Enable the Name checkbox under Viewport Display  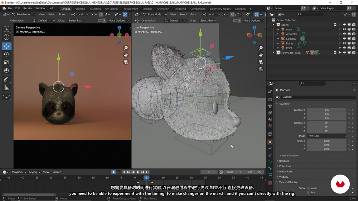(309, 188)
